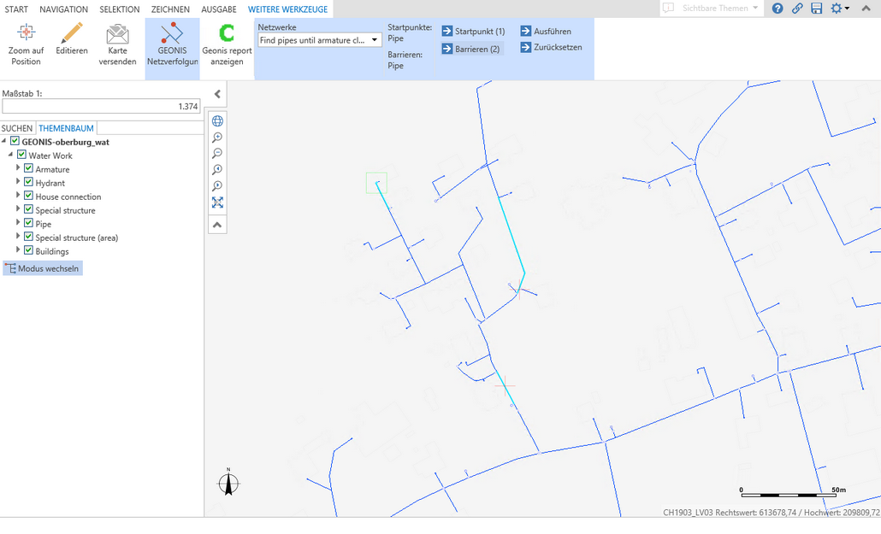Click the Zoom auf Position tool
Image resolution: width=881 pixels, height=534 pixels.
(x=26, y=45)
